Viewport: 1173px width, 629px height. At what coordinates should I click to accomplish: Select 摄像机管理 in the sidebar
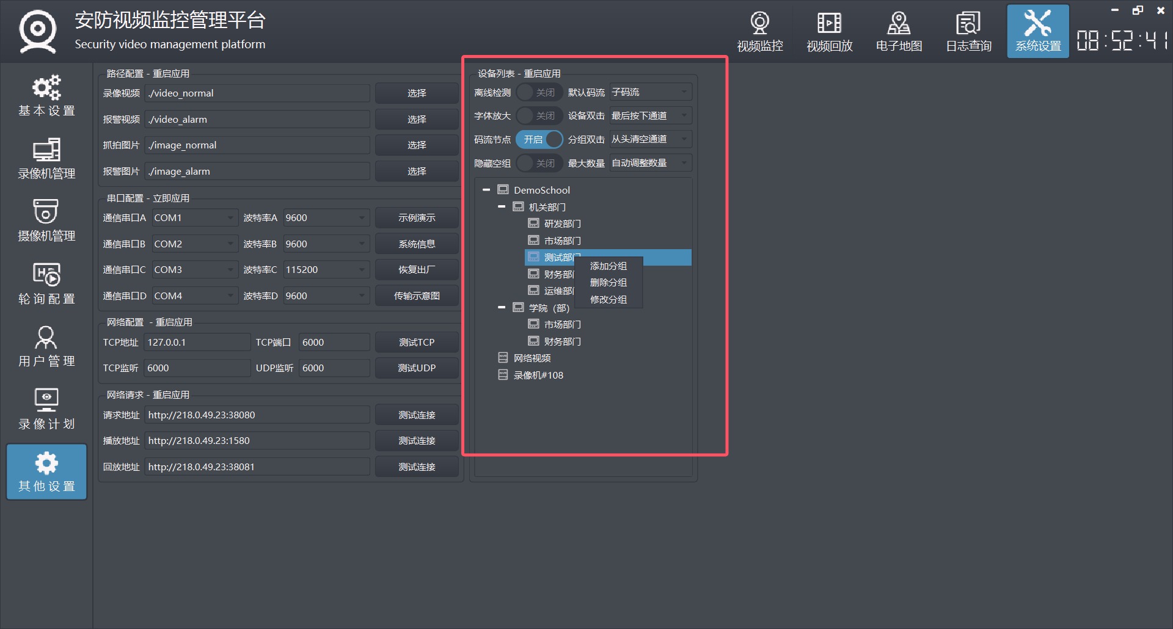[46, 221]
